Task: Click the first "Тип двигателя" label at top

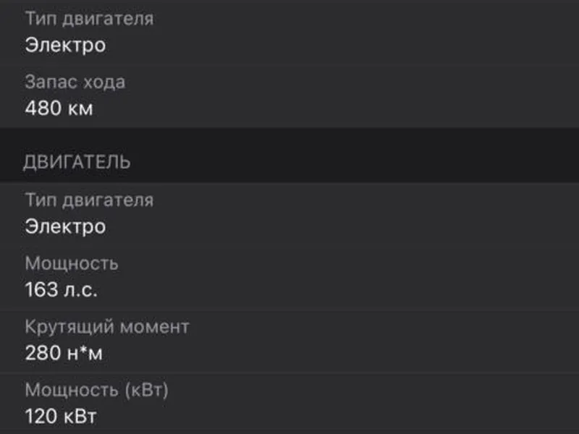Action: click(x=89, y=19)
